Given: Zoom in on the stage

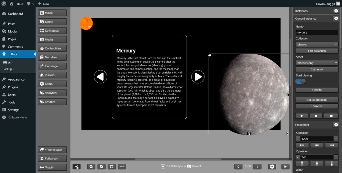Looking at the screenshot, I should 91,167.
